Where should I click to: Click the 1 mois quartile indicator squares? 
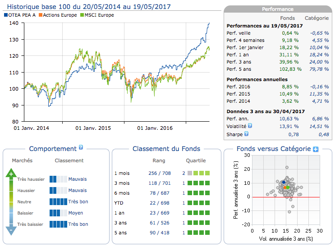click(x=199, y=173)
